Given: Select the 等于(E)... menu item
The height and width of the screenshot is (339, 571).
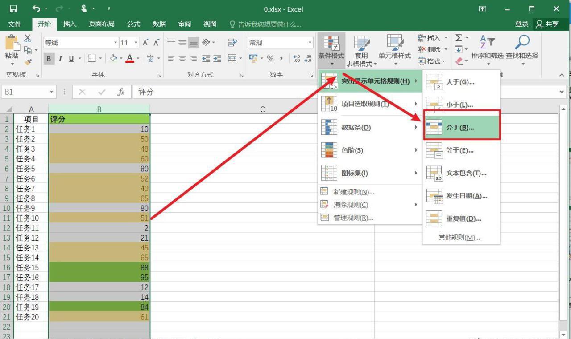Looking at the screenshot, I should 461,150.
